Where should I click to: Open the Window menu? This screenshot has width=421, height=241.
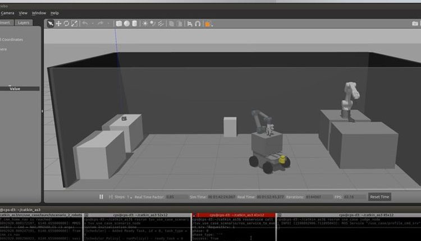(39, 12)
